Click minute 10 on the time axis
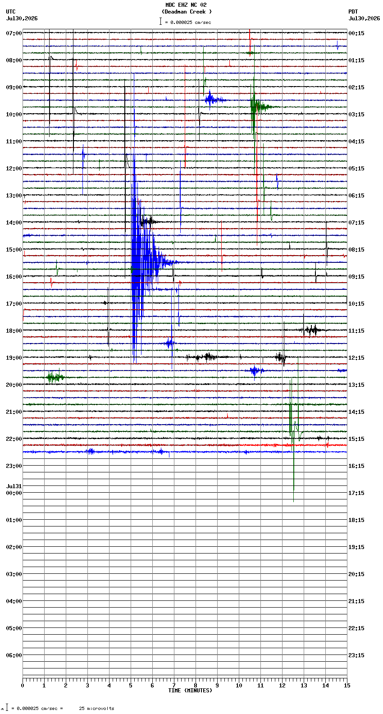The image size is (383, 714). point(239,686)
